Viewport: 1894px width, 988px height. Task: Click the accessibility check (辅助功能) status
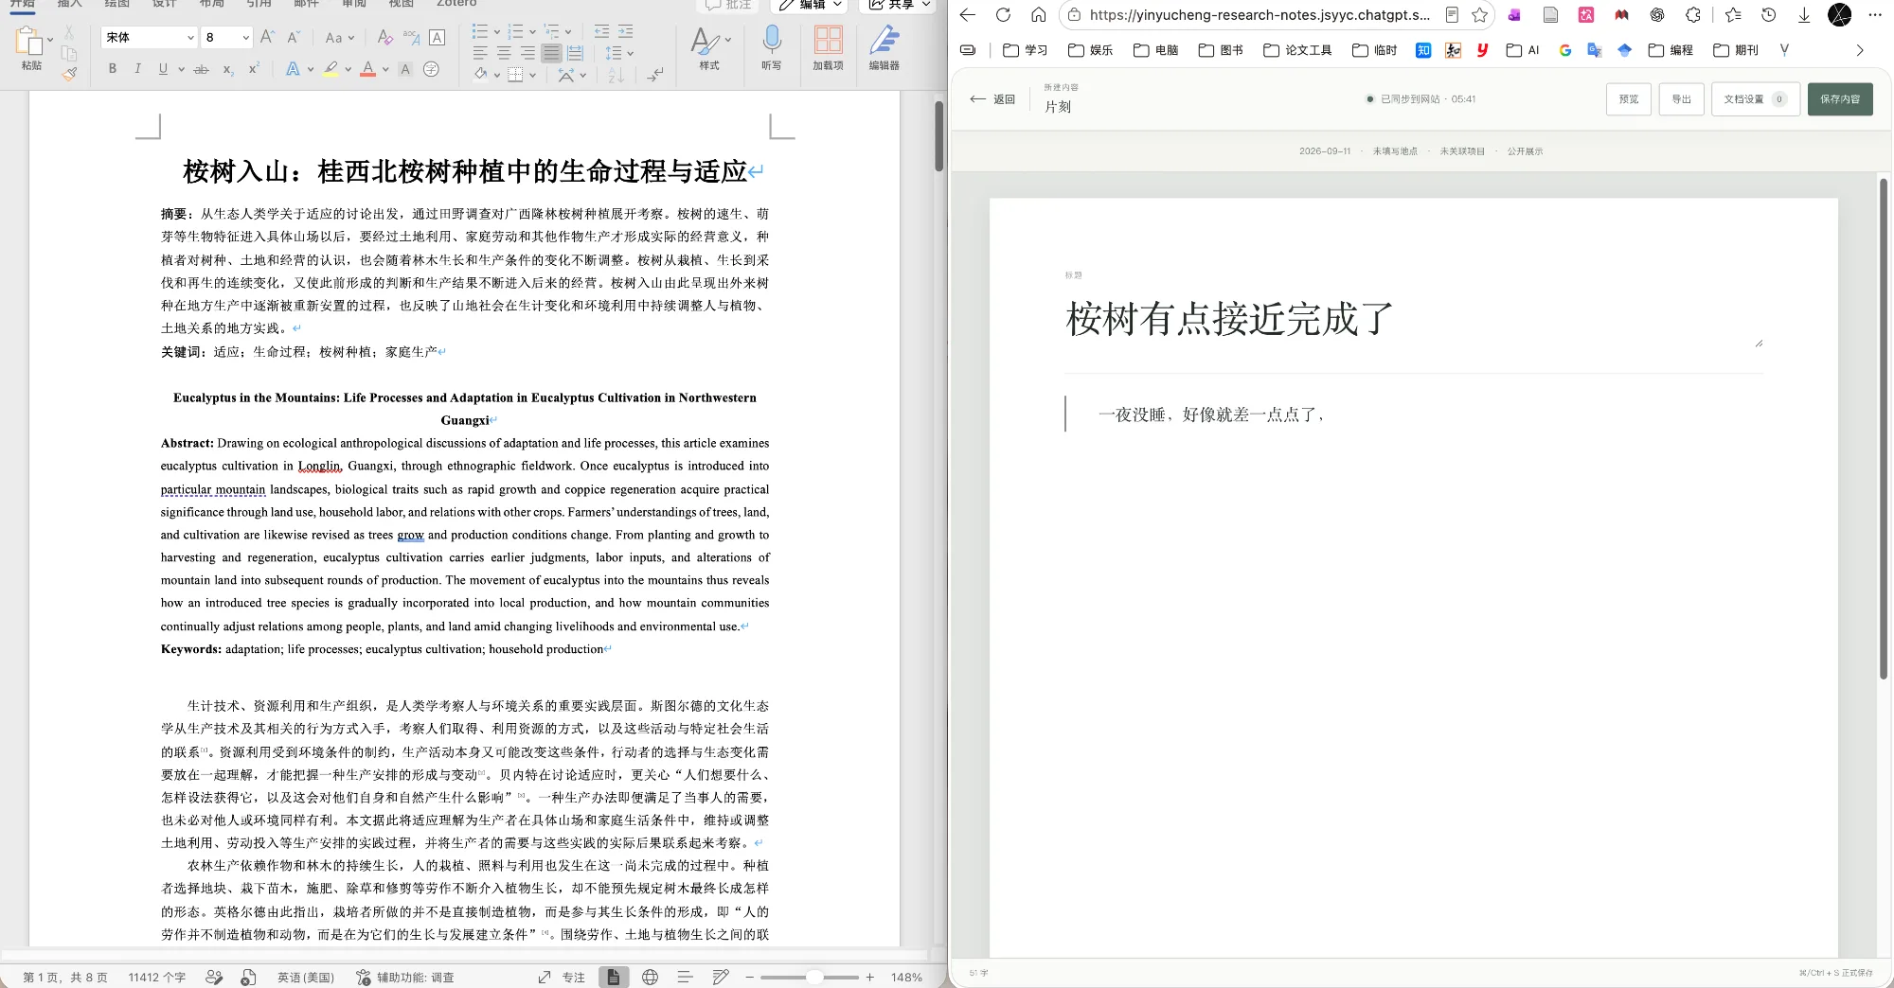click(x=405, y=978)
